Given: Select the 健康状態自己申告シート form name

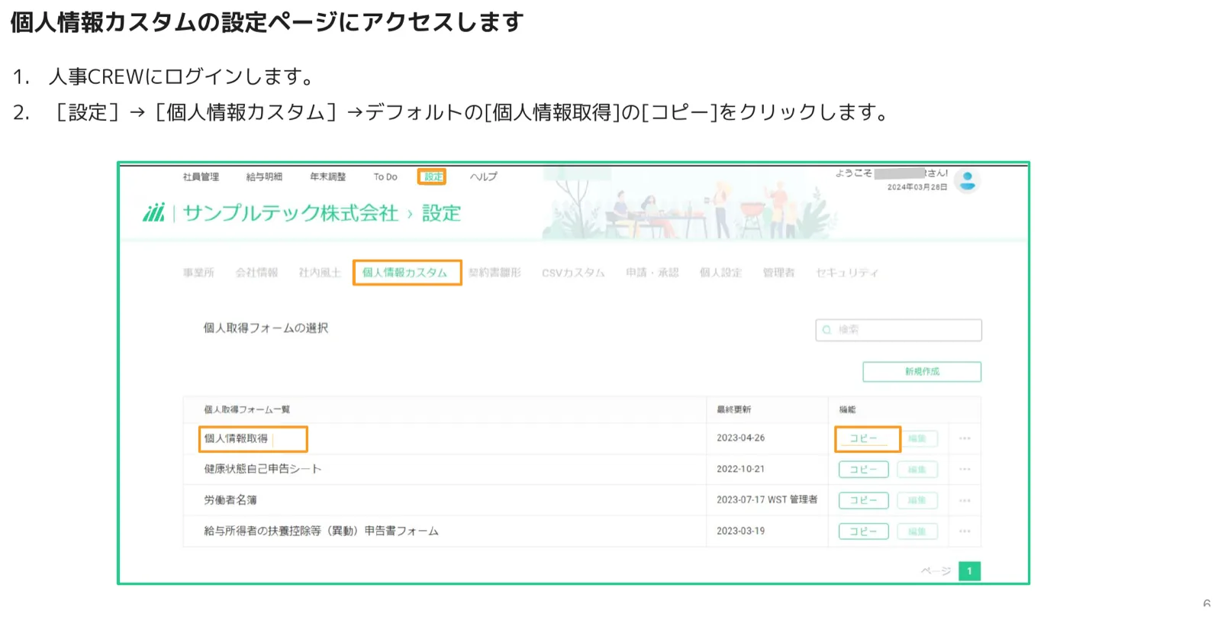Looking at the screenshot, I should [x=263, y=469].
